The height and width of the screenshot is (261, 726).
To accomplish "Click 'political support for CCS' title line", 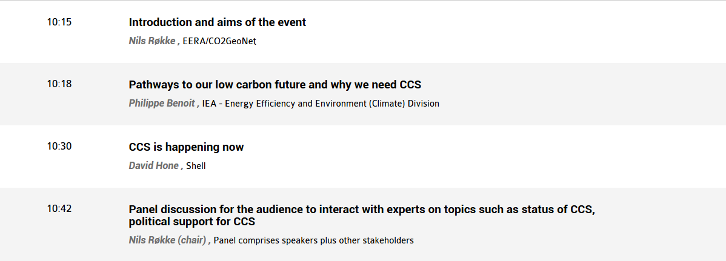I will coord(191,222).
